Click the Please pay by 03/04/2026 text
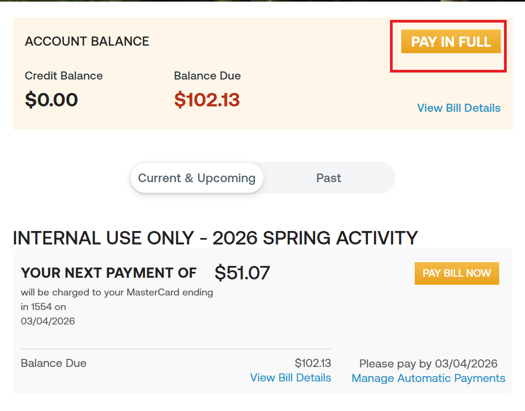525x411 pixels. point(428,364)
